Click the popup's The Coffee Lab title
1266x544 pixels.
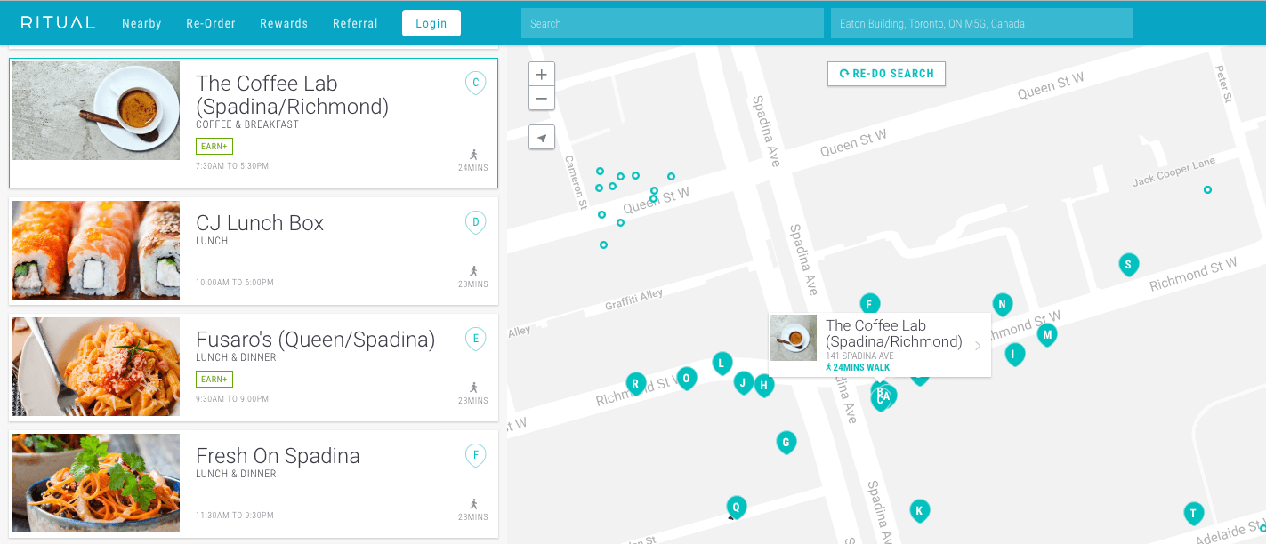tap(894, 333)
